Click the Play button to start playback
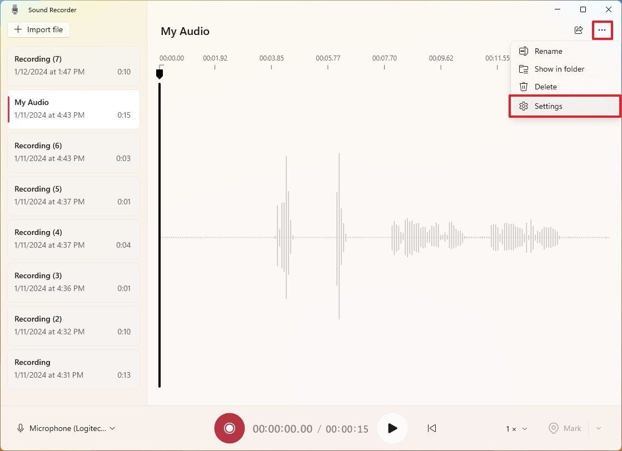 tap(392, 428)
